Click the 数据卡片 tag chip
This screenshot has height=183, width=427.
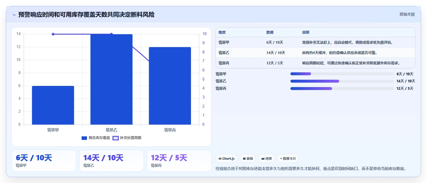click(288, 159)
